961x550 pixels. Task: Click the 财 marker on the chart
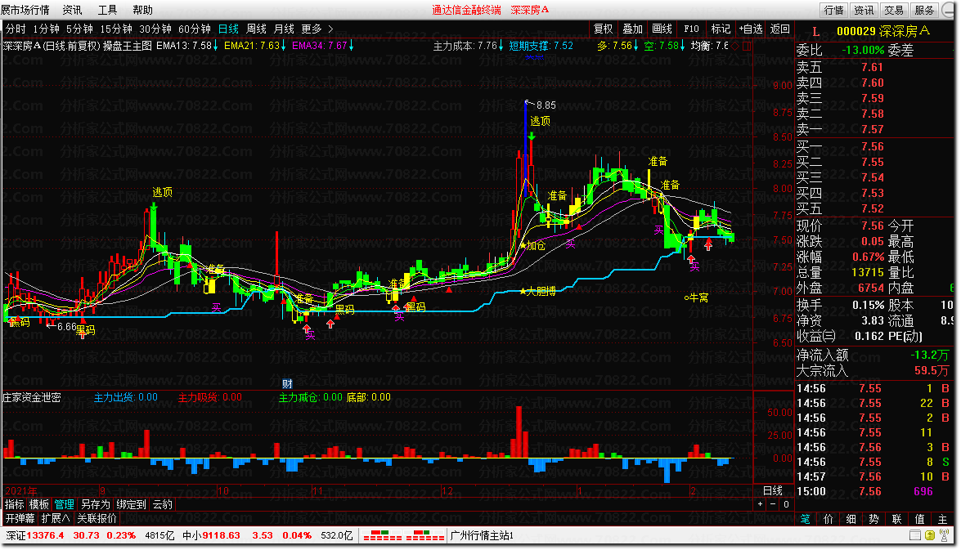pos(287,383)
